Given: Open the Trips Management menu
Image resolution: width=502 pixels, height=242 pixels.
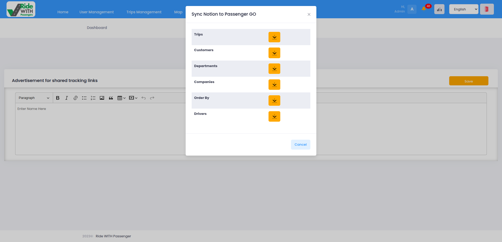Looking at the screenshot, I should click(144, 12).
